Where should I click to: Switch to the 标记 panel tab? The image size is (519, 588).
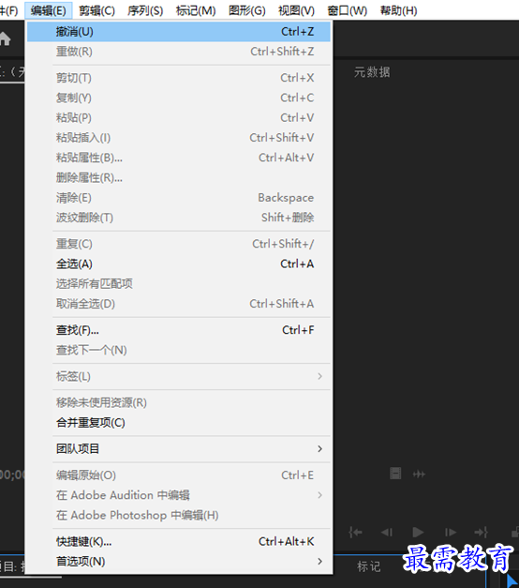coord(369,566)
